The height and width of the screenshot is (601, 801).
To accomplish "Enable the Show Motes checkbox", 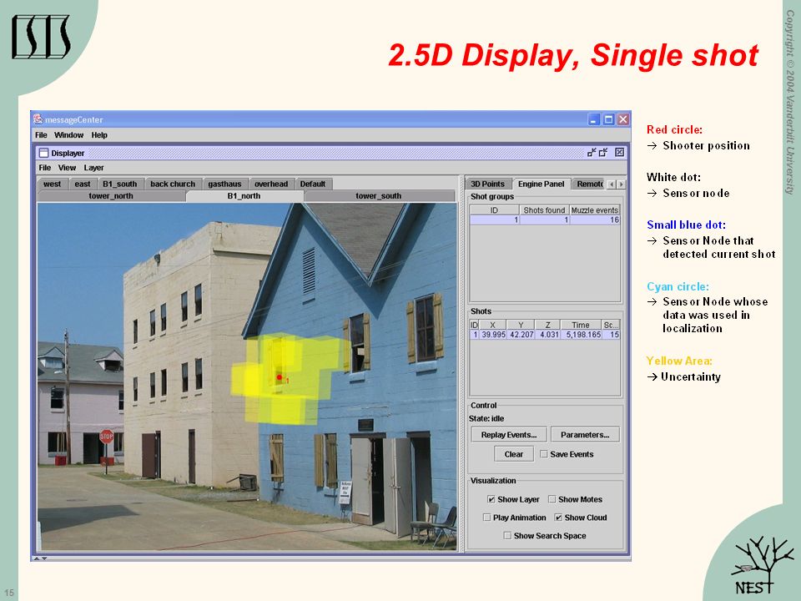I will (x=552, y=499).
